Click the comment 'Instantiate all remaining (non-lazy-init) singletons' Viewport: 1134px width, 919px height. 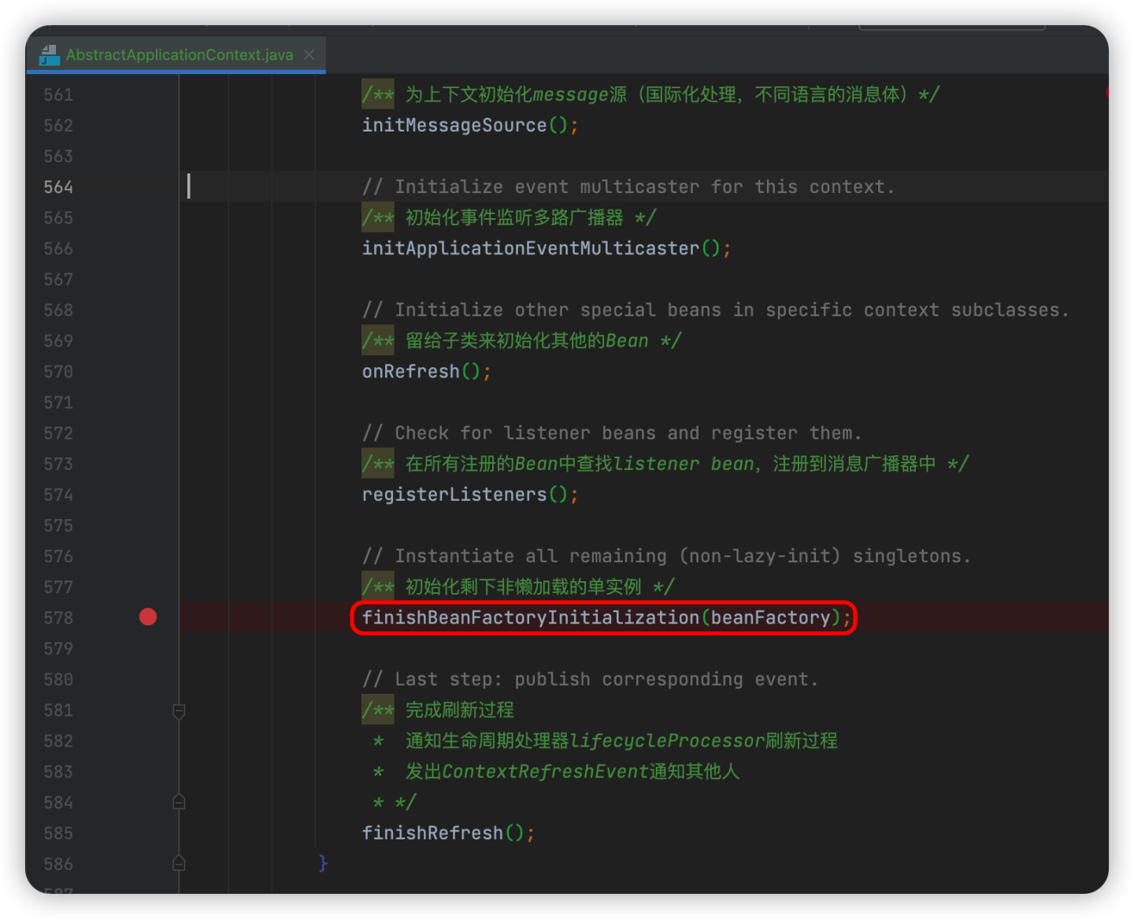[666, 556]
